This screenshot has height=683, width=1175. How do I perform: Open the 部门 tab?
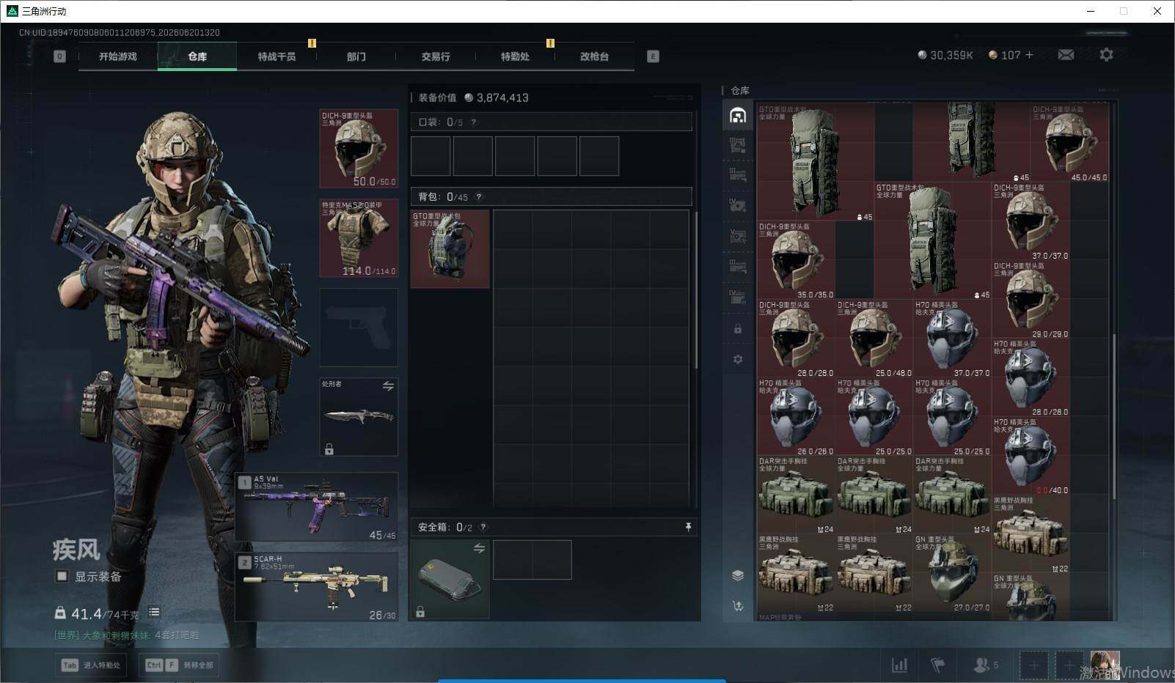pos(356,56)
